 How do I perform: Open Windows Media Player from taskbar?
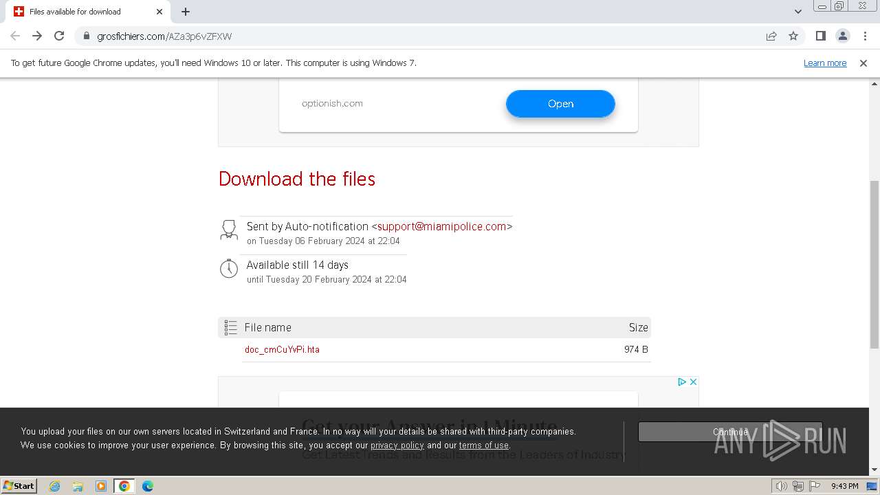pyautogui.click(x=101, y=486)
